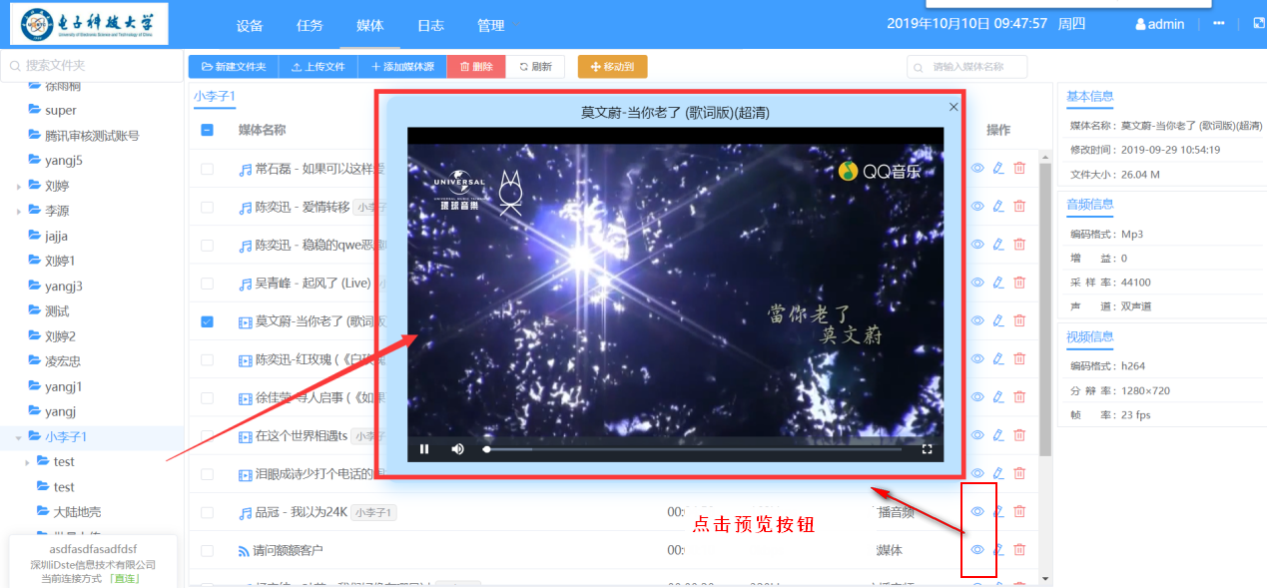Collapse the 小李子1 folder tree node
1267x588 pixels.
pos(19,437)
